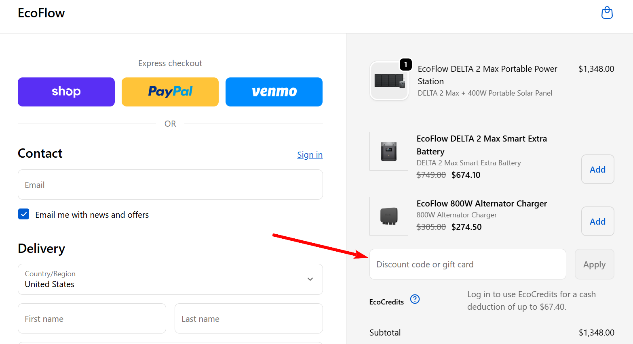Pay with Shop Pay express button
Viewport: 633px width, 344px height.
[x=66, y=92]
